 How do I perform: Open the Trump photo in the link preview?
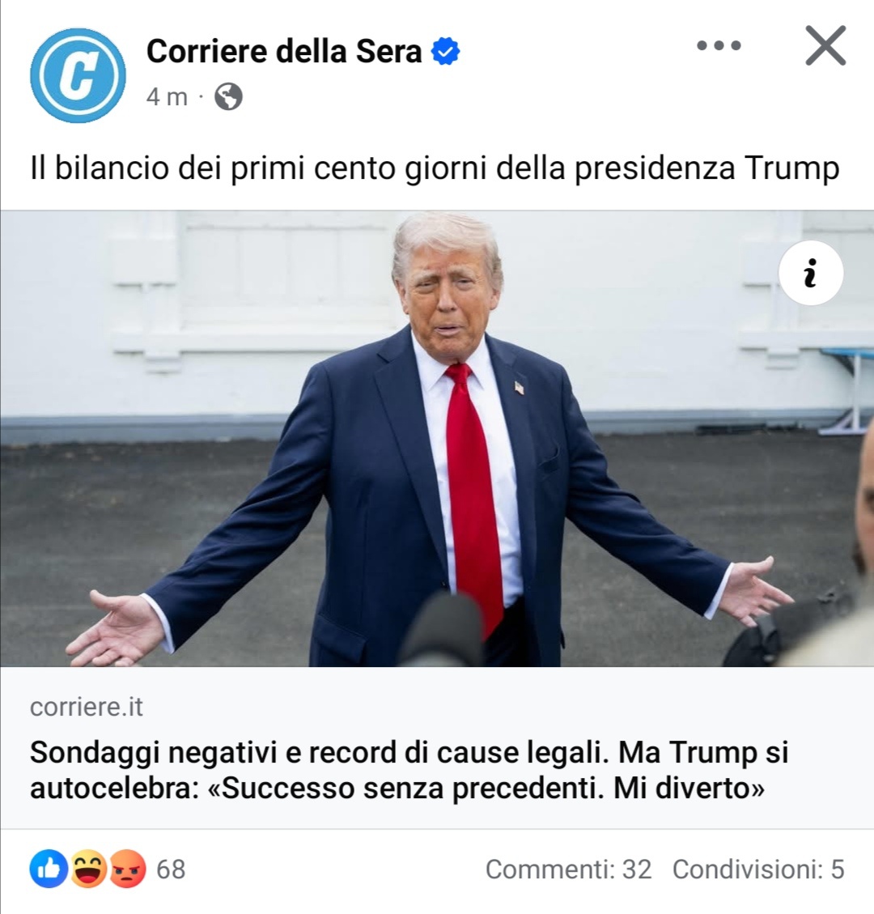437,438
